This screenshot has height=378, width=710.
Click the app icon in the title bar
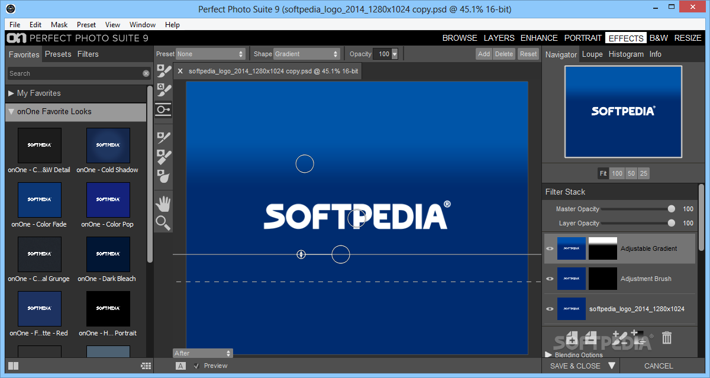(x=10, y=9)
